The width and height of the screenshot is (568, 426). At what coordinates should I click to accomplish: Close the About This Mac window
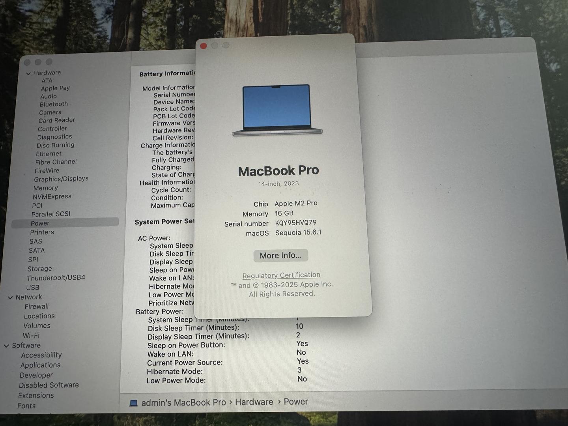tap(204, 46)
